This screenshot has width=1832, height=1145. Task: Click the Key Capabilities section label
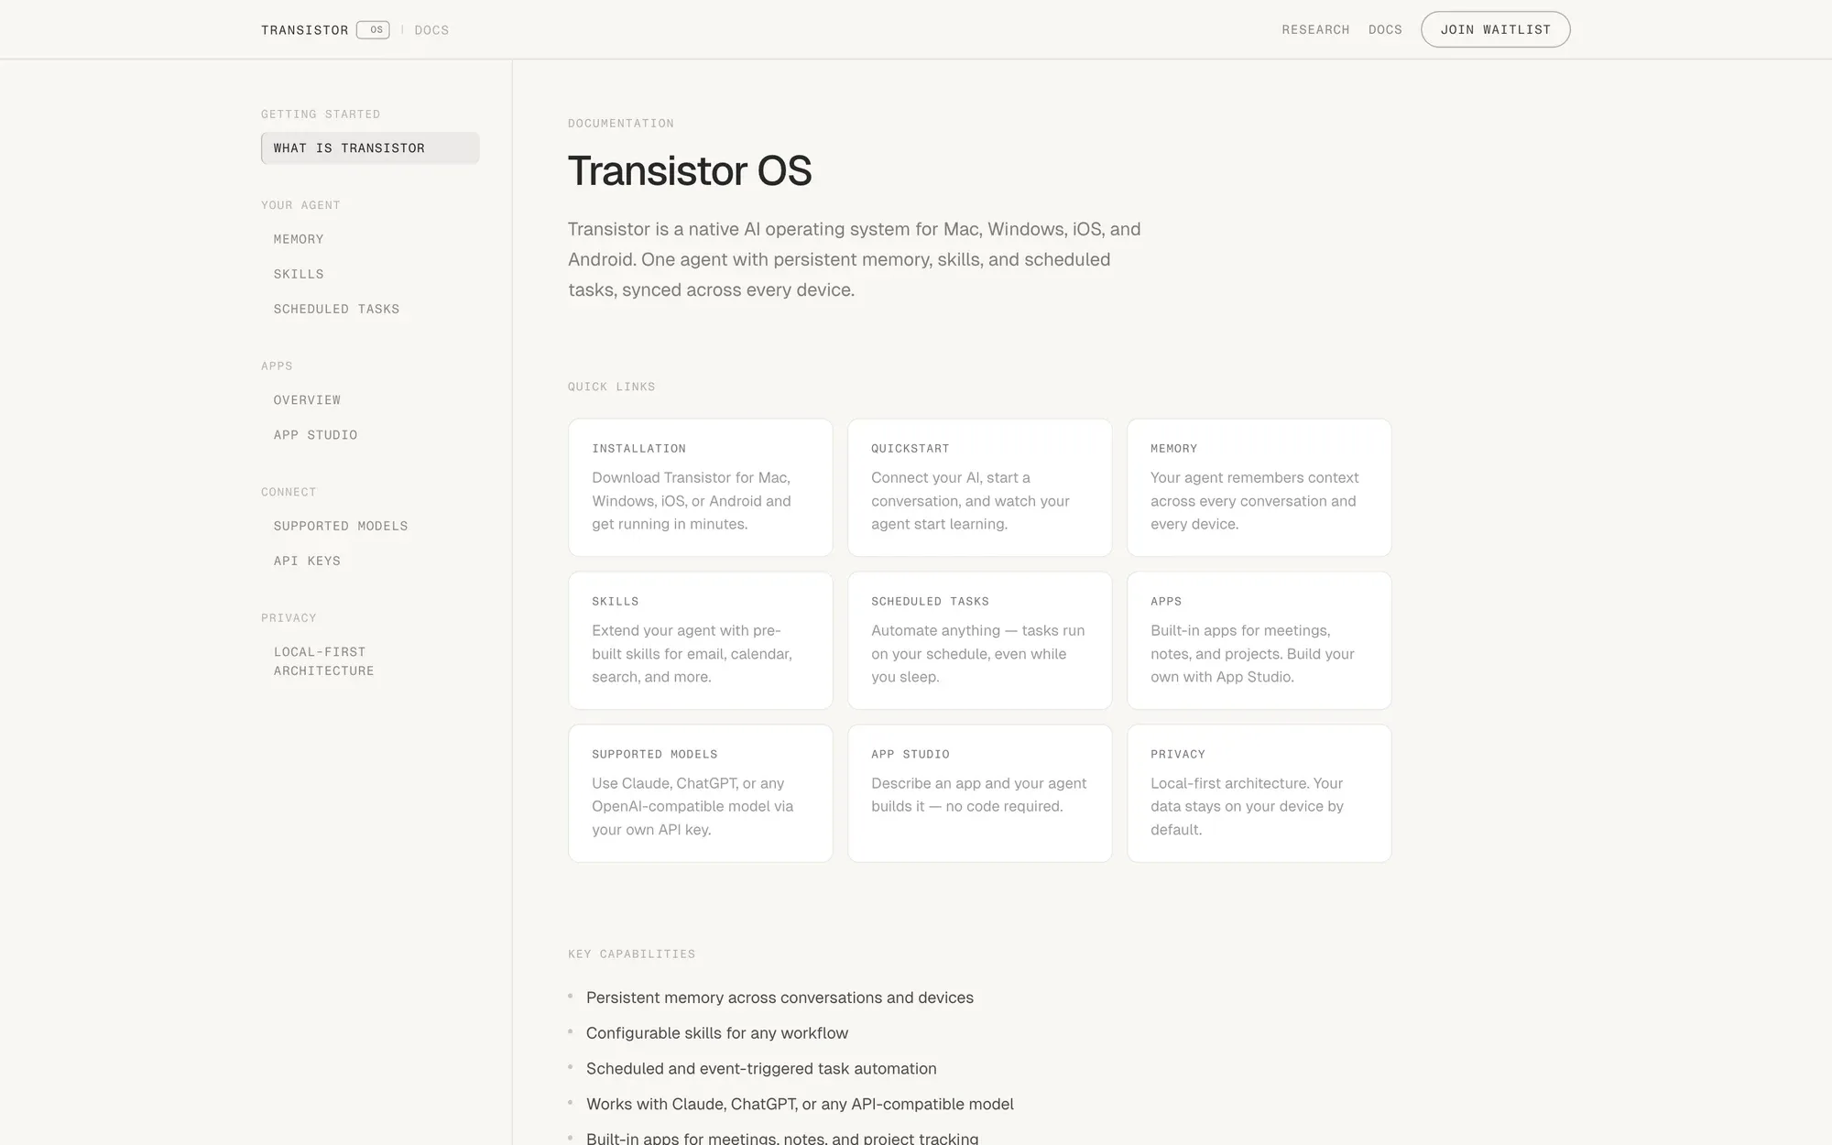tap(631, 954)
